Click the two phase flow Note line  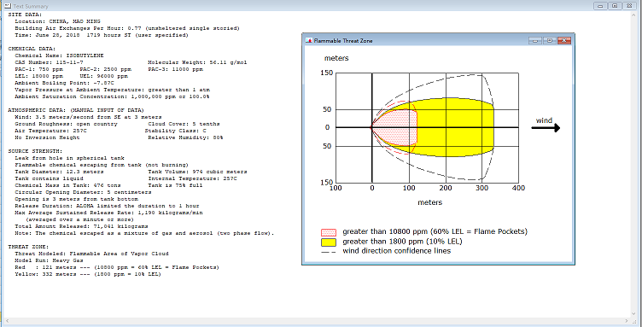tap(144, 233)
